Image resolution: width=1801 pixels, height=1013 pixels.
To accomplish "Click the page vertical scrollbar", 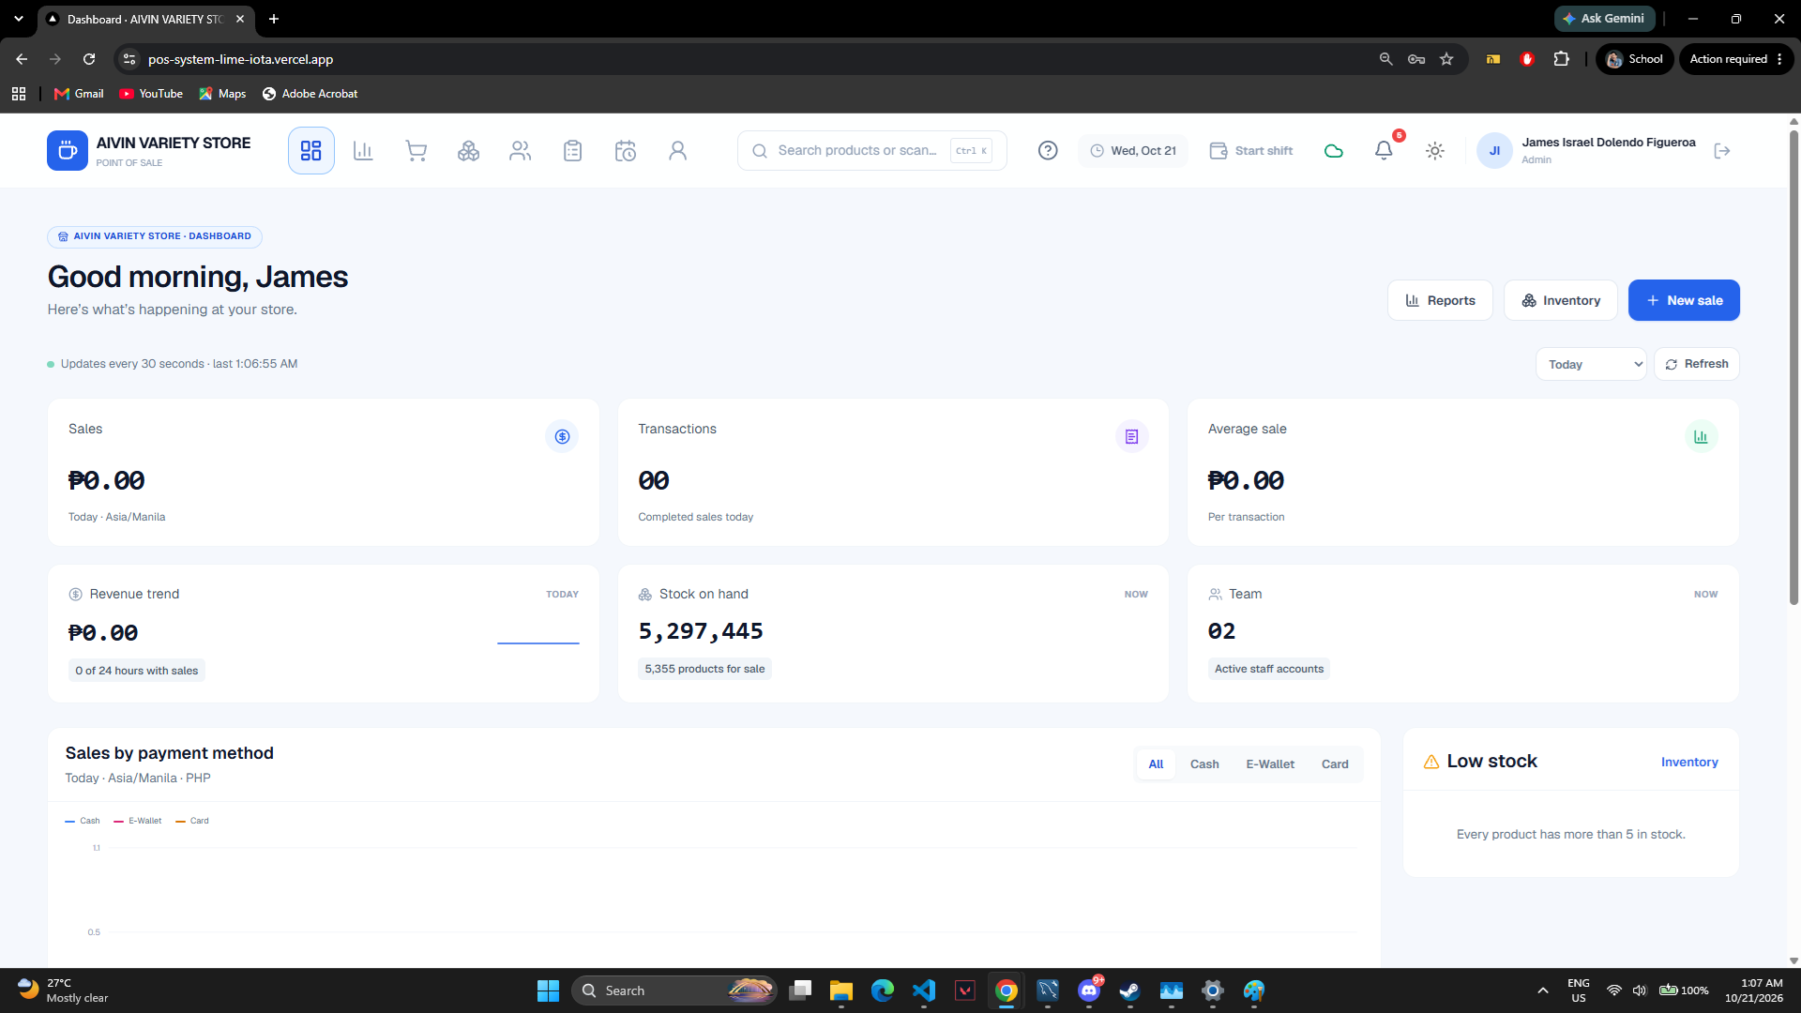I will (x=1793, y=366).
